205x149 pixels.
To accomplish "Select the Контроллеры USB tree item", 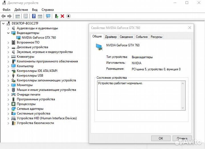I will tap(30, 75).
